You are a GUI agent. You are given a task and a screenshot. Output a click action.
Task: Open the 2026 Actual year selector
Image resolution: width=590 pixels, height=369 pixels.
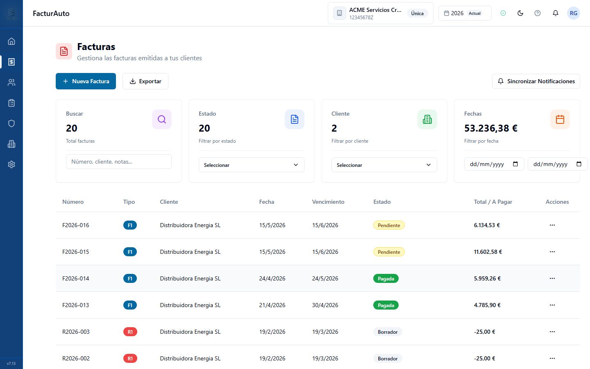tap(465, 13)
